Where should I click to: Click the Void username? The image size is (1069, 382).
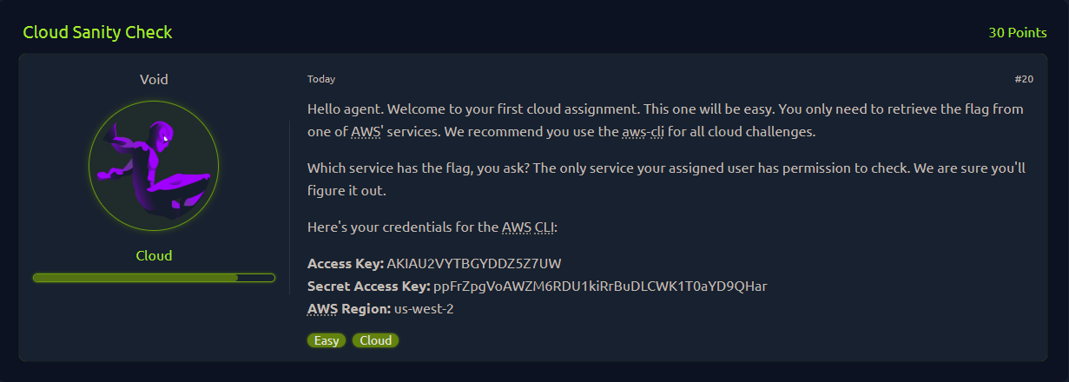pyautogui.click(x=154, y=79)
